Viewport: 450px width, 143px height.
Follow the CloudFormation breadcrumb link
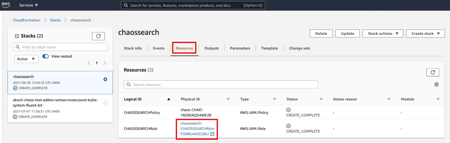coord(26,20)
